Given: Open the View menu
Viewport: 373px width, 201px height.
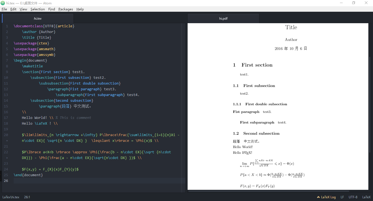Looking at the screenshot, I should [23, 9].
